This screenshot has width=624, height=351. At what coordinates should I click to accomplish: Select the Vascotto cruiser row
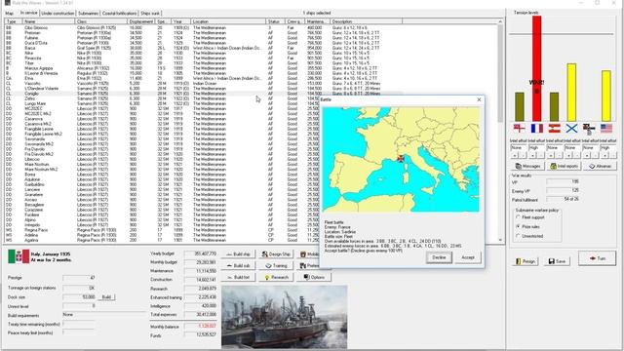point(203,84)
